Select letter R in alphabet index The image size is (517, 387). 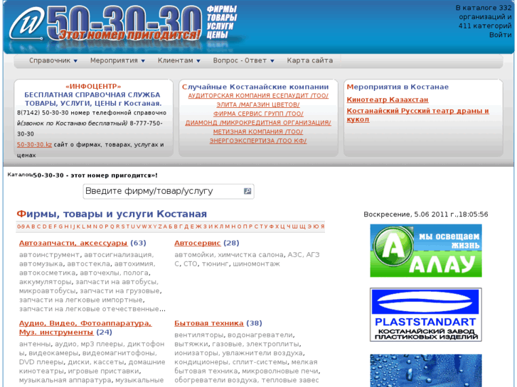tap(118, 227)
